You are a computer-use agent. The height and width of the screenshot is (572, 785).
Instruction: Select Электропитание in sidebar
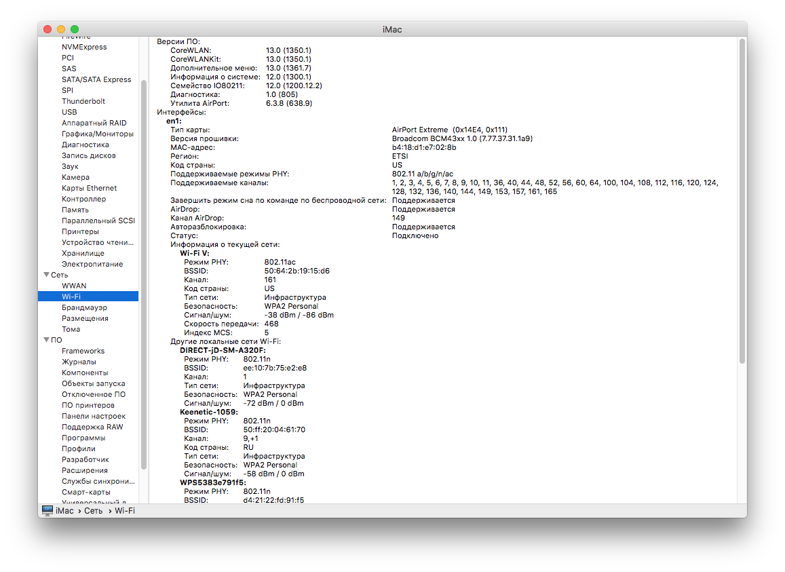92,264
